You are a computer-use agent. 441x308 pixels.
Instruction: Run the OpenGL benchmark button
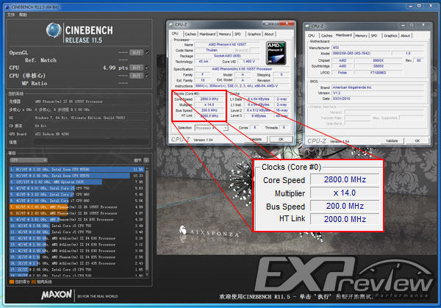tap(137, 53)
